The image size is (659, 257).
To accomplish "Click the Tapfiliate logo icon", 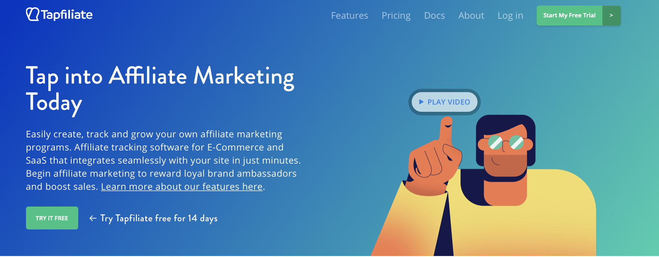I will tap(33, 14).
